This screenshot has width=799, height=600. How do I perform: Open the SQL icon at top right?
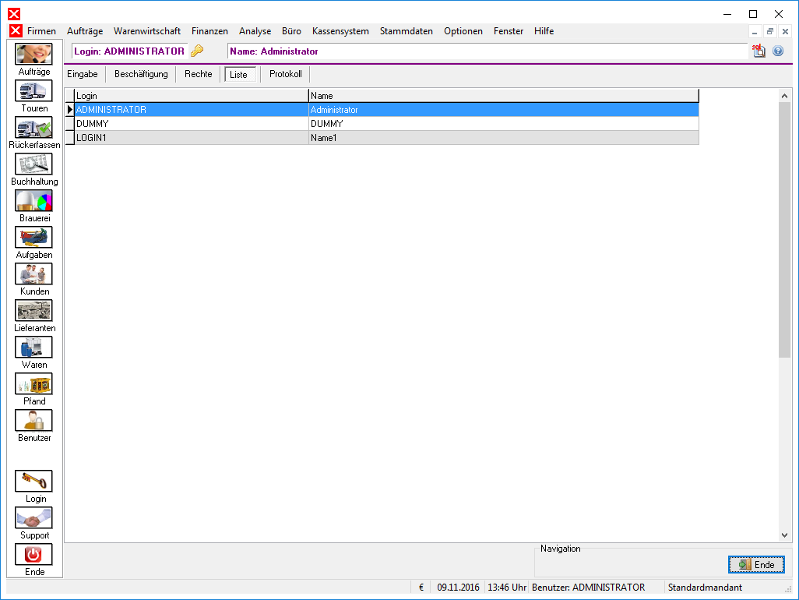[x=759, y=51]
